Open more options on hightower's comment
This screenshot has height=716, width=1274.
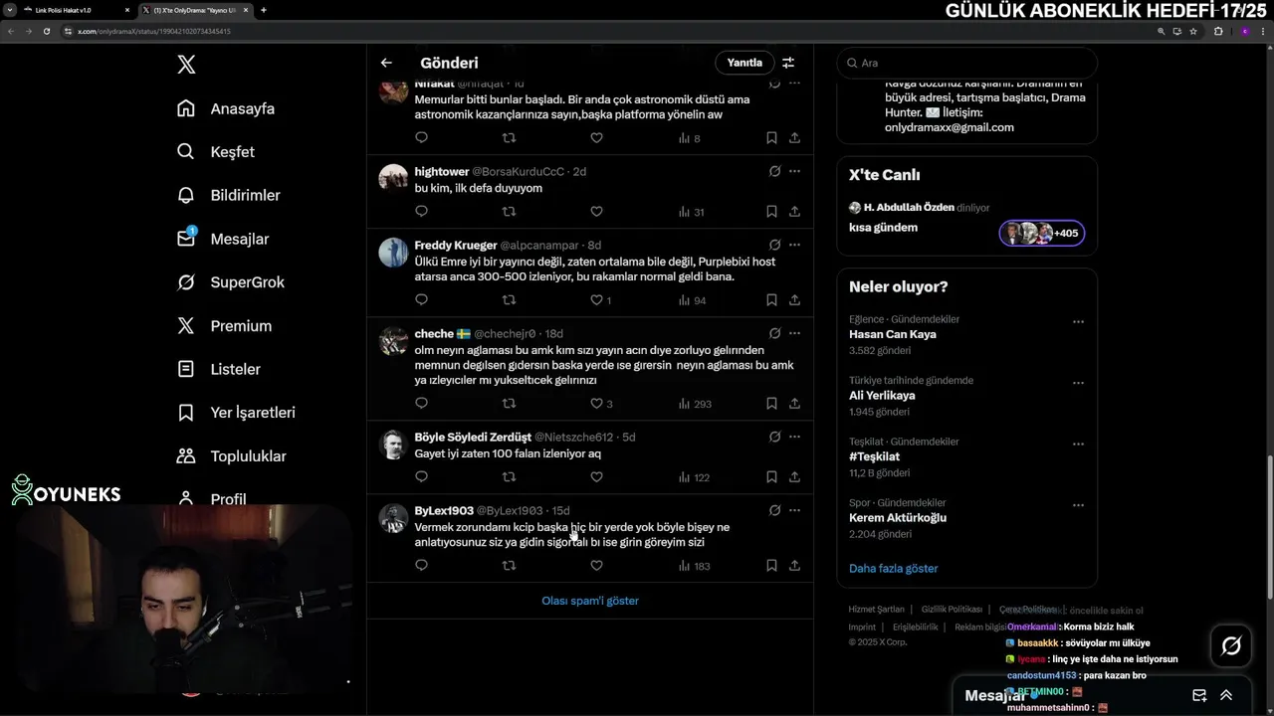[x=794, y=171]
